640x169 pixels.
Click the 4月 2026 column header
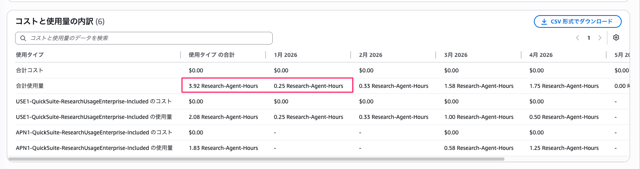[541, 55]
